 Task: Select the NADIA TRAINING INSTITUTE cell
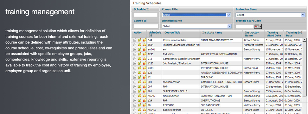[x=221, y=40]
